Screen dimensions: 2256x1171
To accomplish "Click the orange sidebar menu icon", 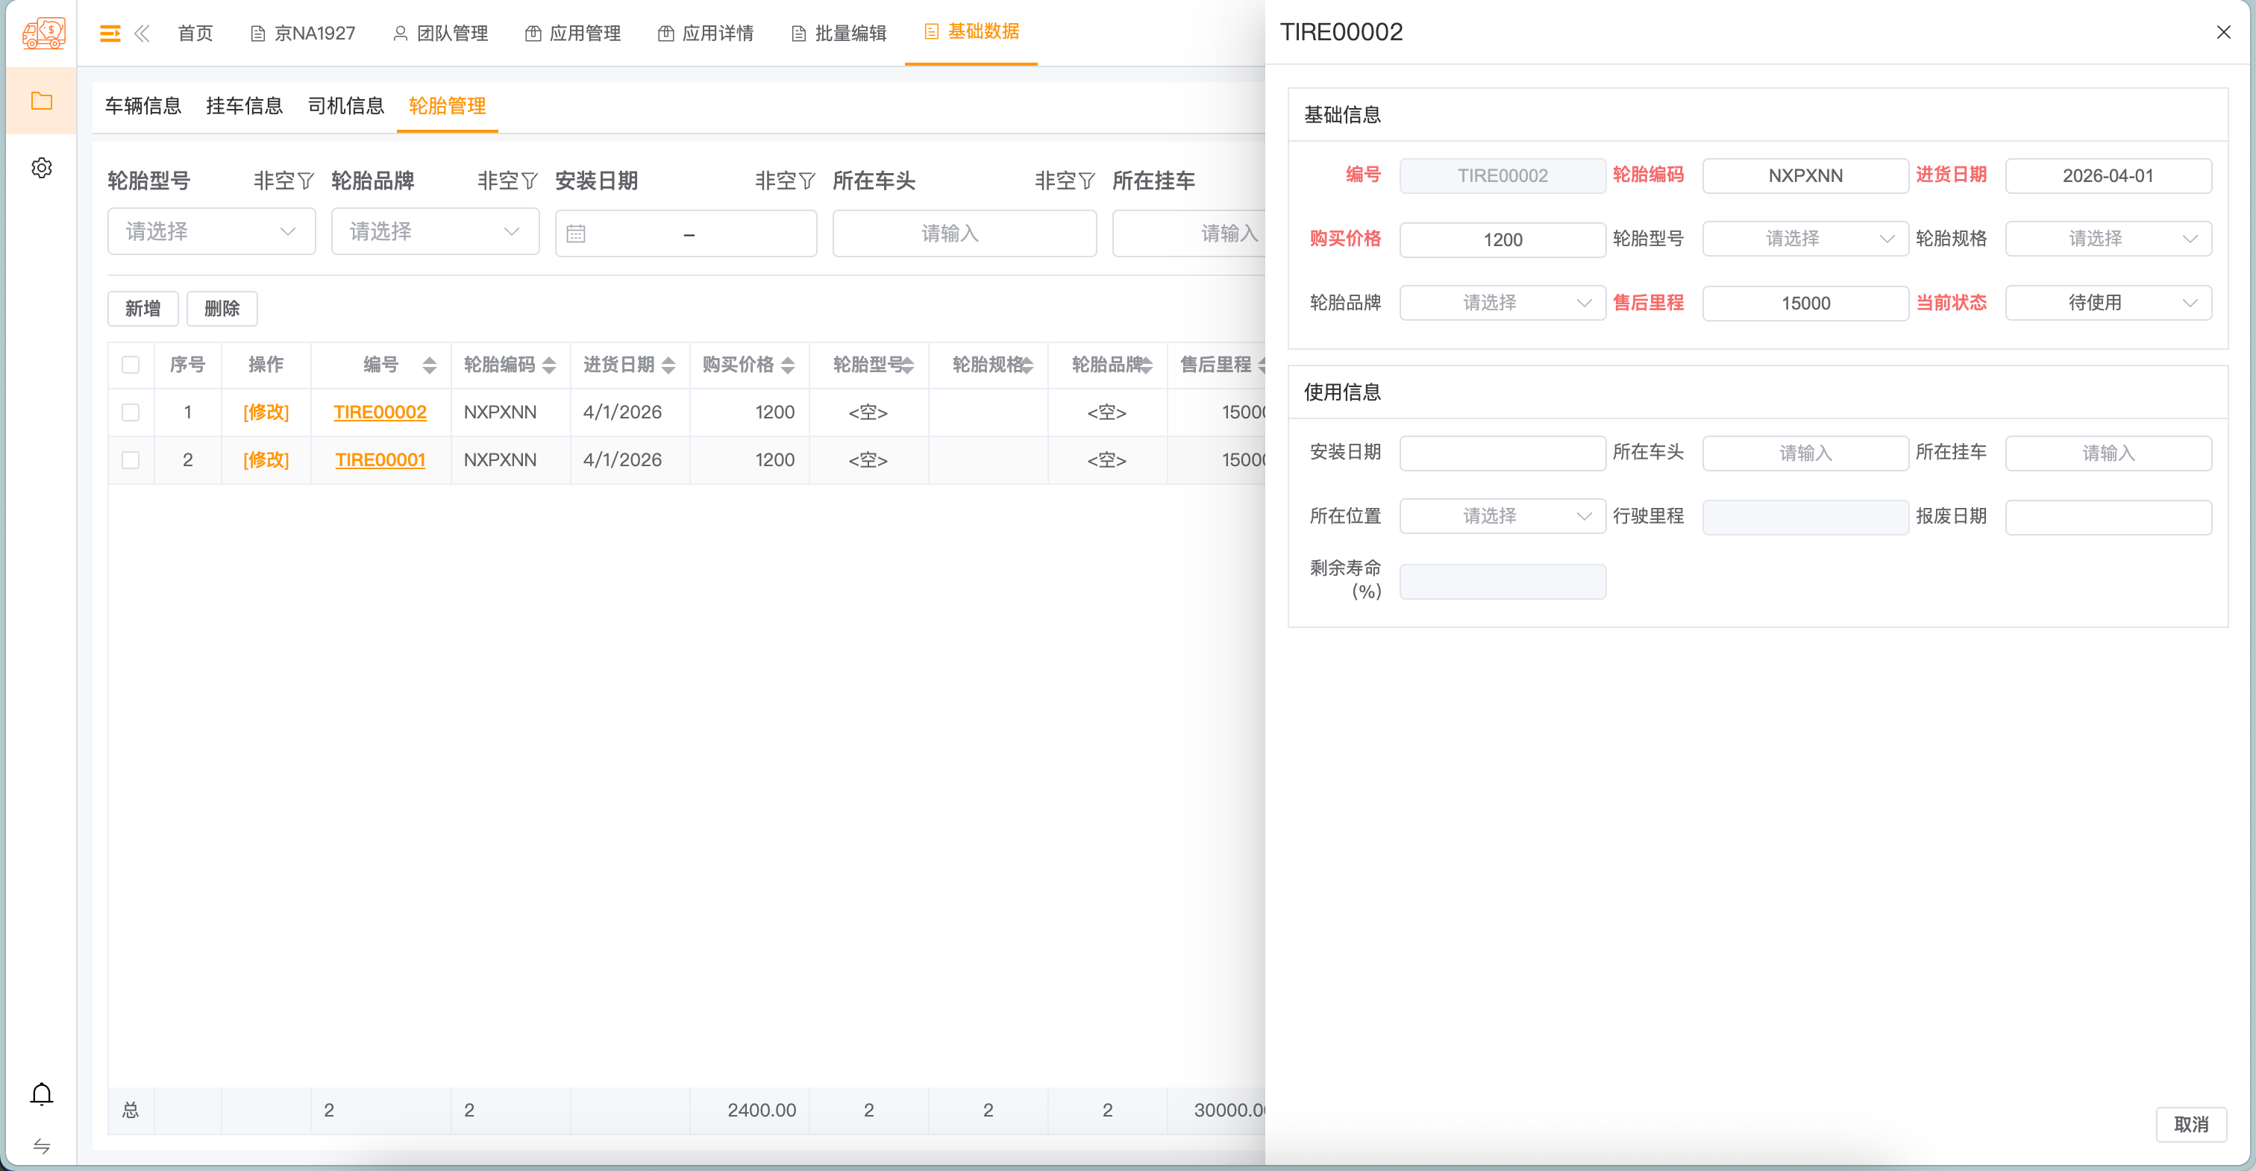I will pyautogui.click(x=110, y=32).
